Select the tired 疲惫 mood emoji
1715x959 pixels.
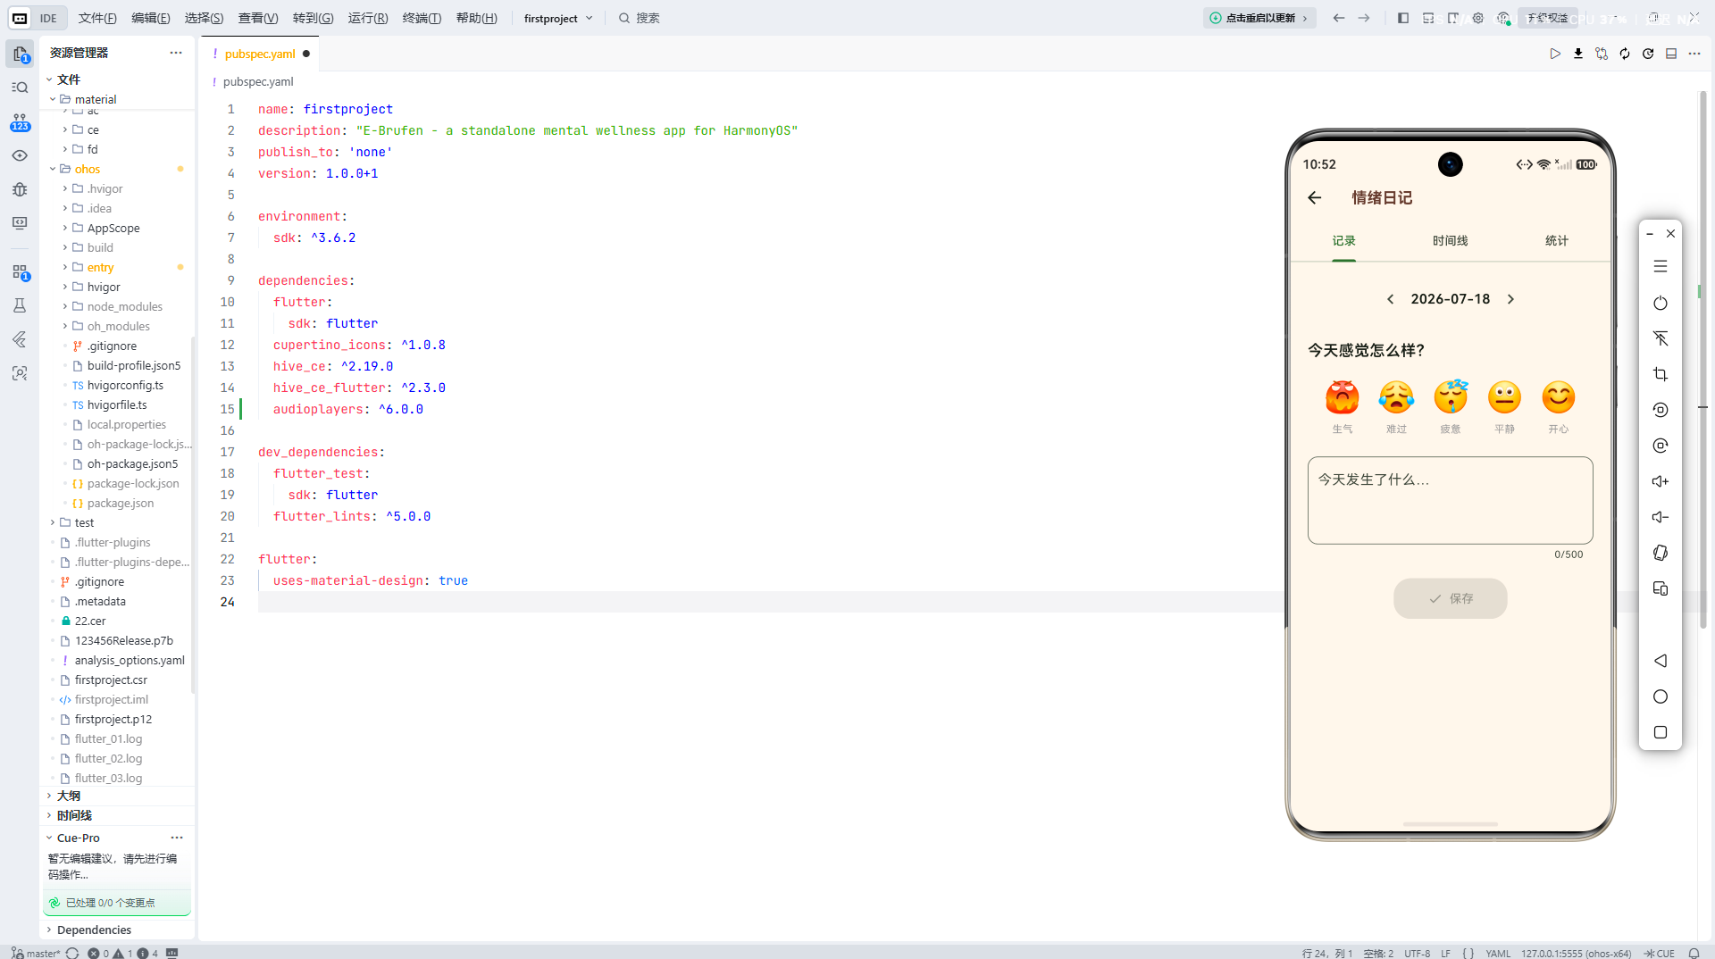1451,397
